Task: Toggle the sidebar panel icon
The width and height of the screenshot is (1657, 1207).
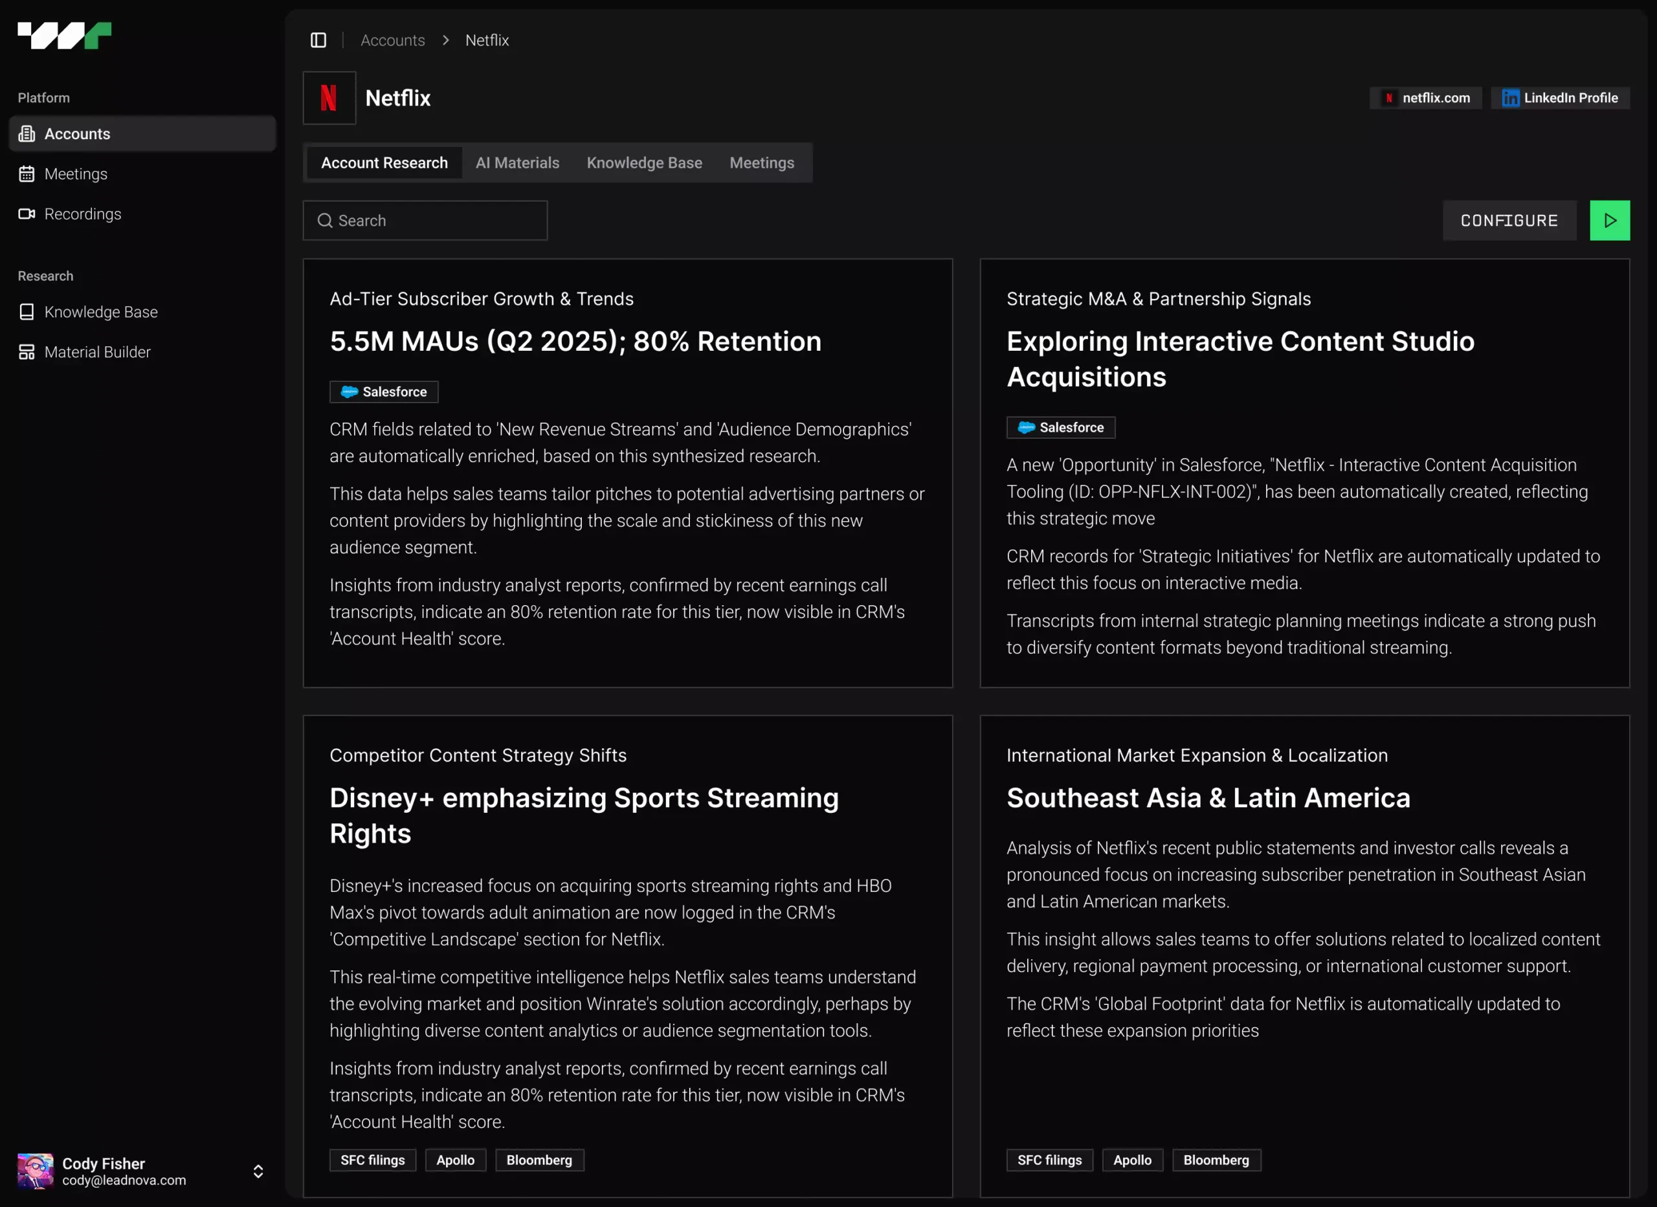Action: coord(318,40)
